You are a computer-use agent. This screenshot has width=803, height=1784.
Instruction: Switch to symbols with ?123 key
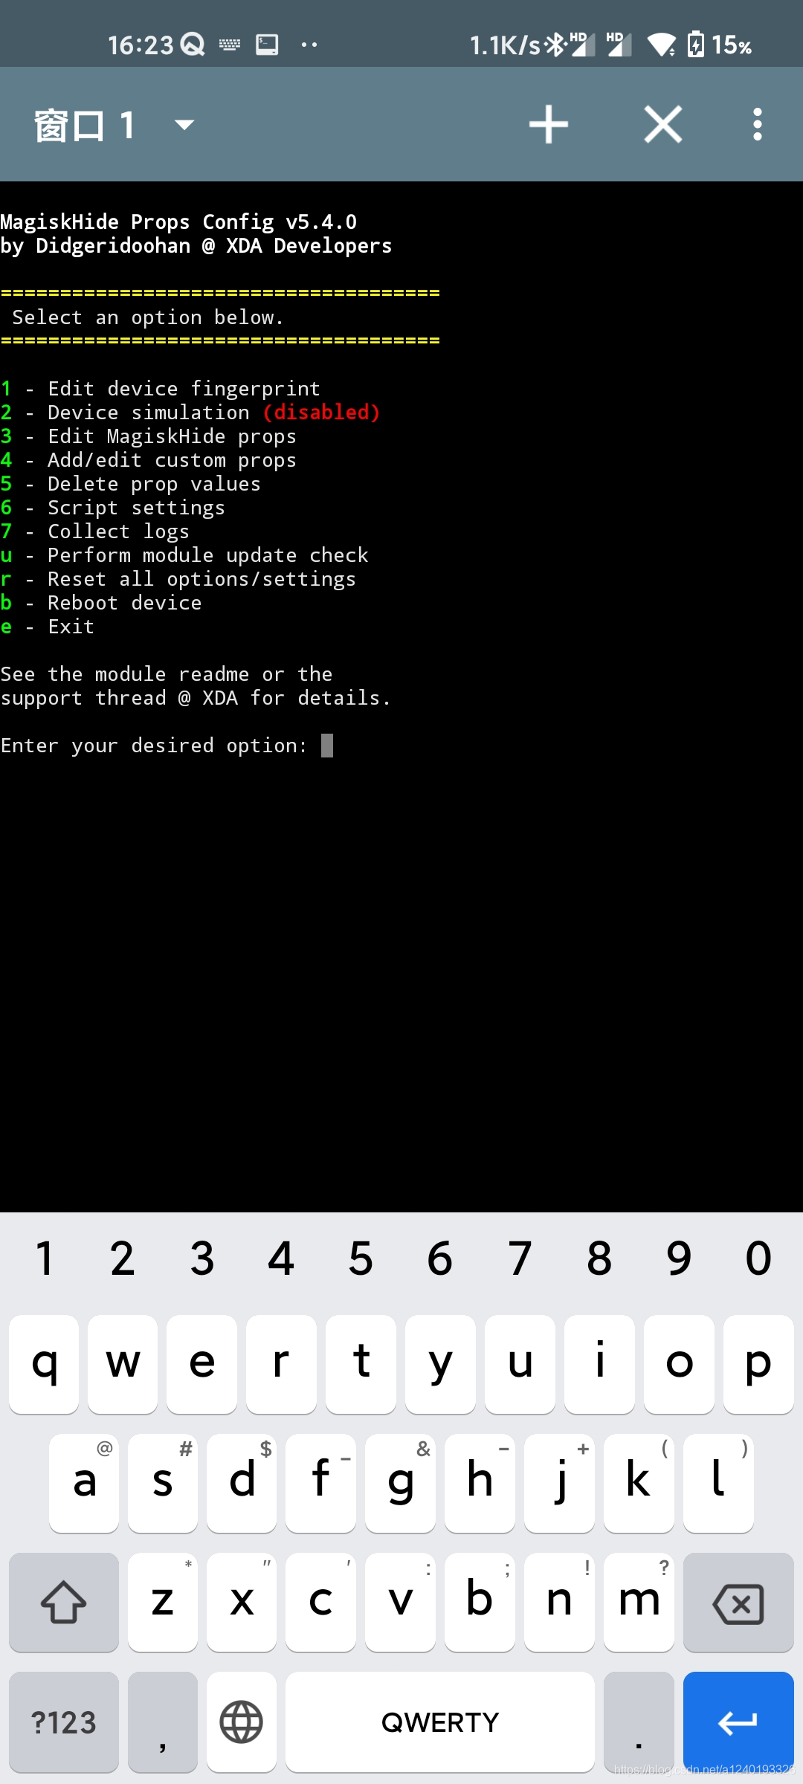tap(64, 1722)
